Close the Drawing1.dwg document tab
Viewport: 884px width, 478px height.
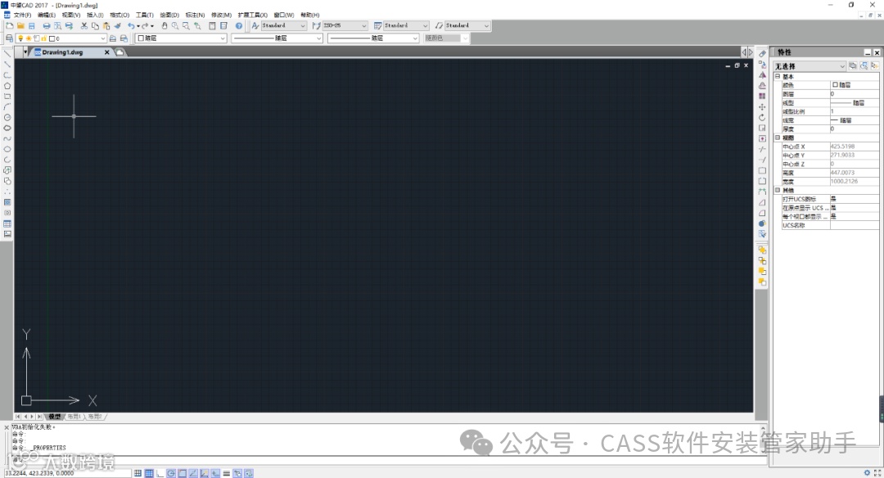[106, 52]
